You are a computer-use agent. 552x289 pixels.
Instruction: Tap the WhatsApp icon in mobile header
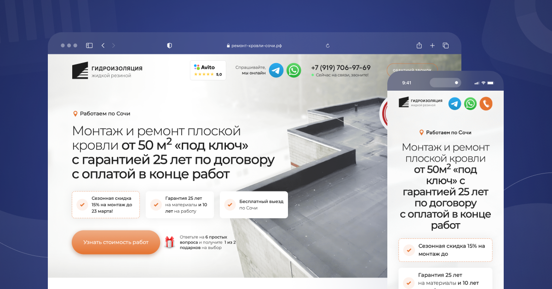[x=470, y=104]
